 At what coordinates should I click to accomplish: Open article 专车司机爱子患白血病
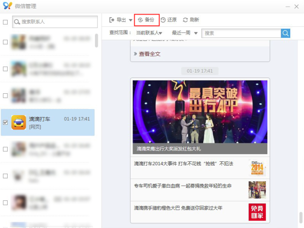pos(182,186)
